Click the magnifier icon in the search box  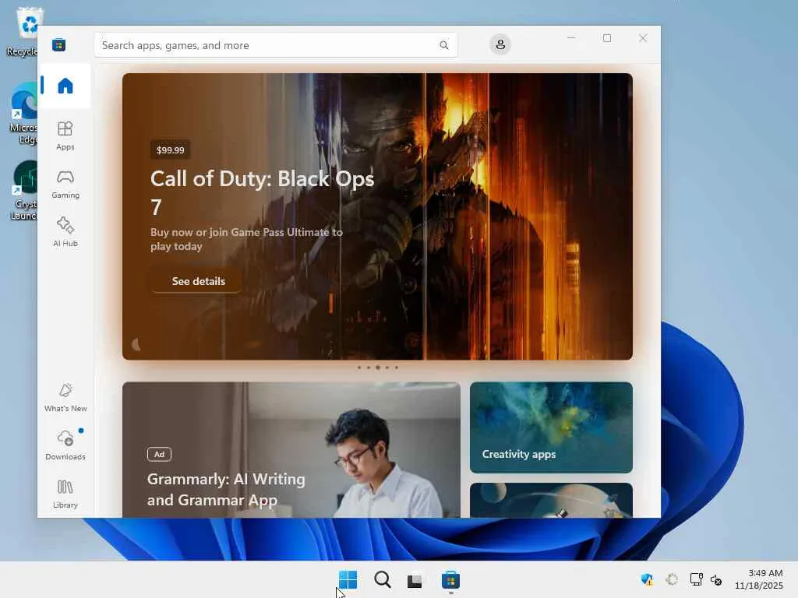[443, 45]
